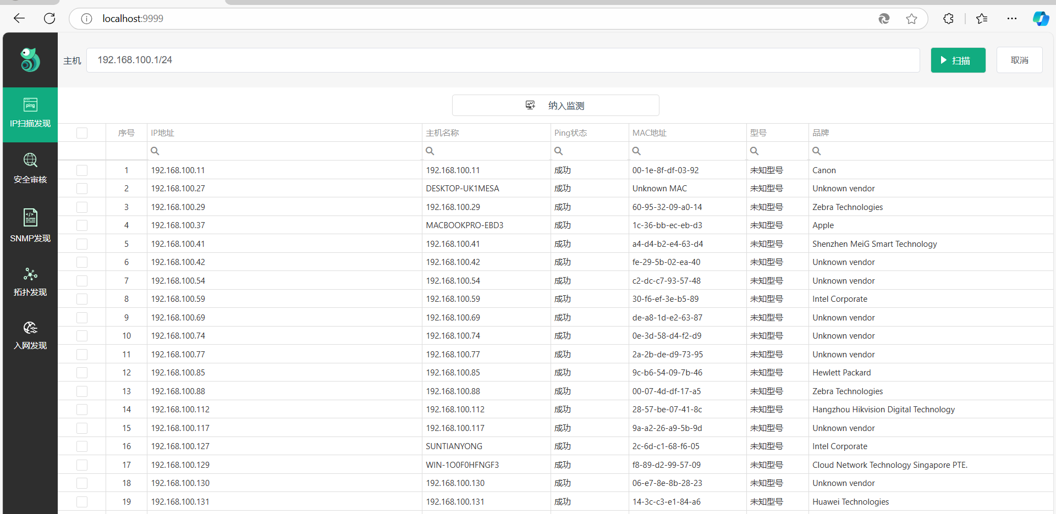Click the 纳入监测 button
Screen dimensions: 1056x514
click(555, 106)
